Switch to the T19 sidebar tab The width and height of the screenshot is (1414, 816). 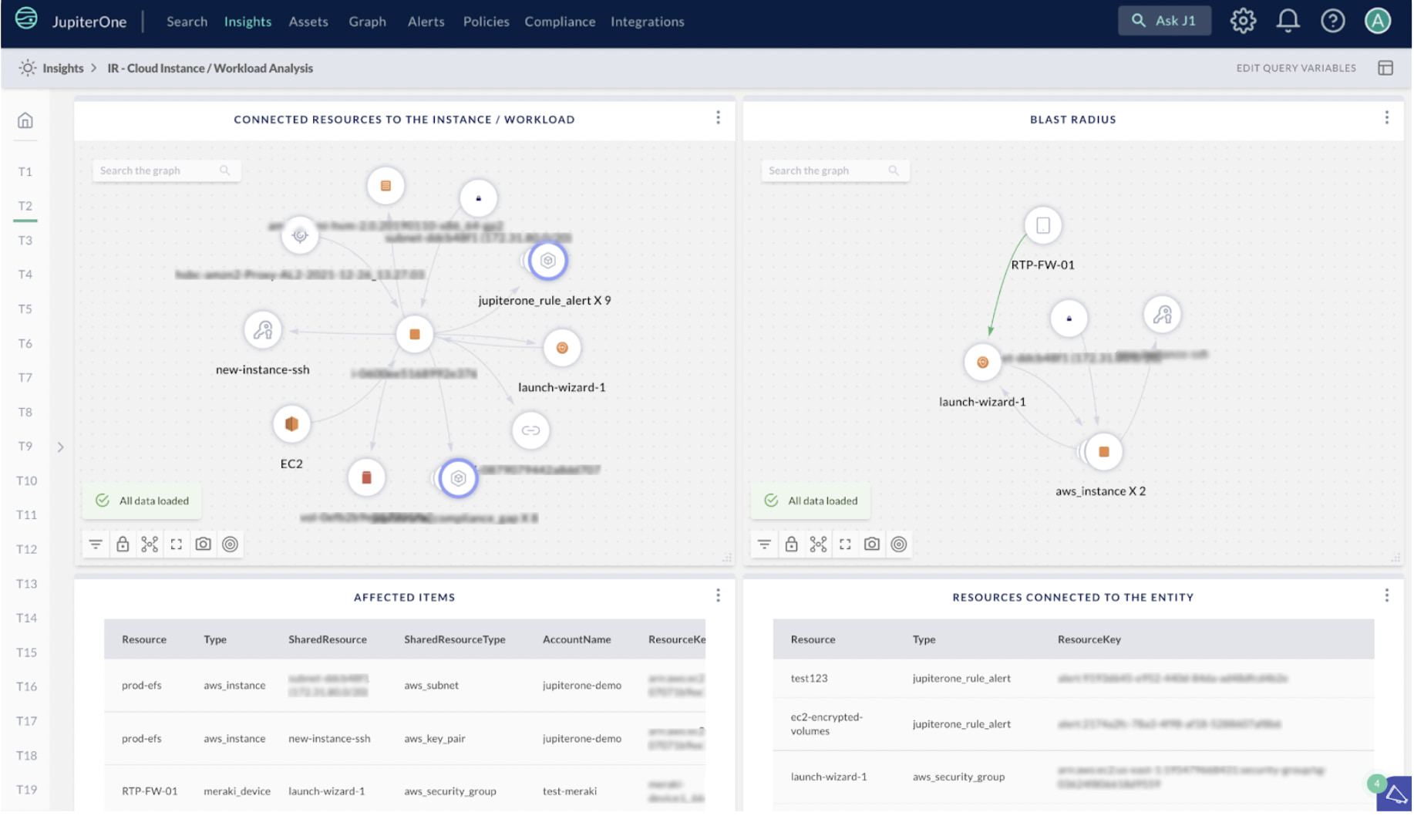(26, 791)
